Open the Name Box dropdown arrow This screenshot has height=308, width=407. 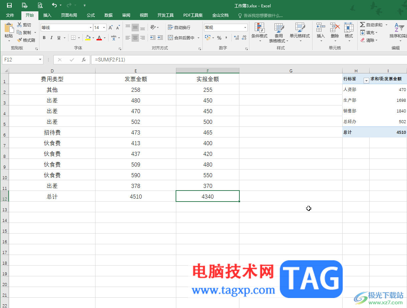pyautogui.click(x=40, y=60)
